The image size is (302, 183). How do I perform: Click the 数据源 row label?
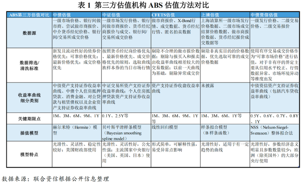point(29,33)
